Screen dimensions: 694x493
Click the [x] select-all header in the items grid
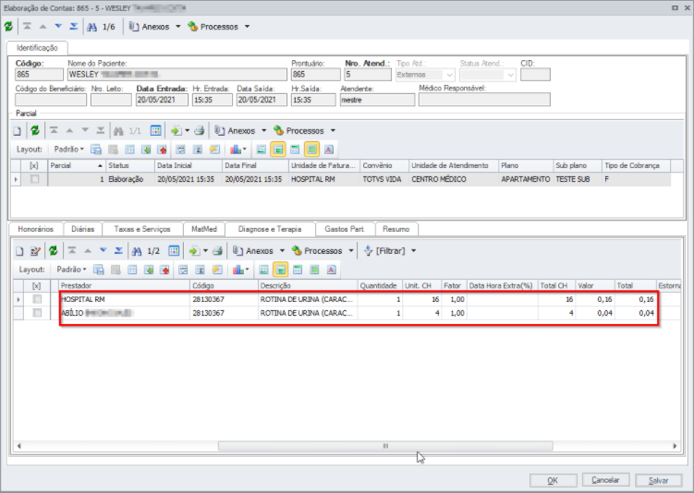pyautogui.click(x=37, y=285)
